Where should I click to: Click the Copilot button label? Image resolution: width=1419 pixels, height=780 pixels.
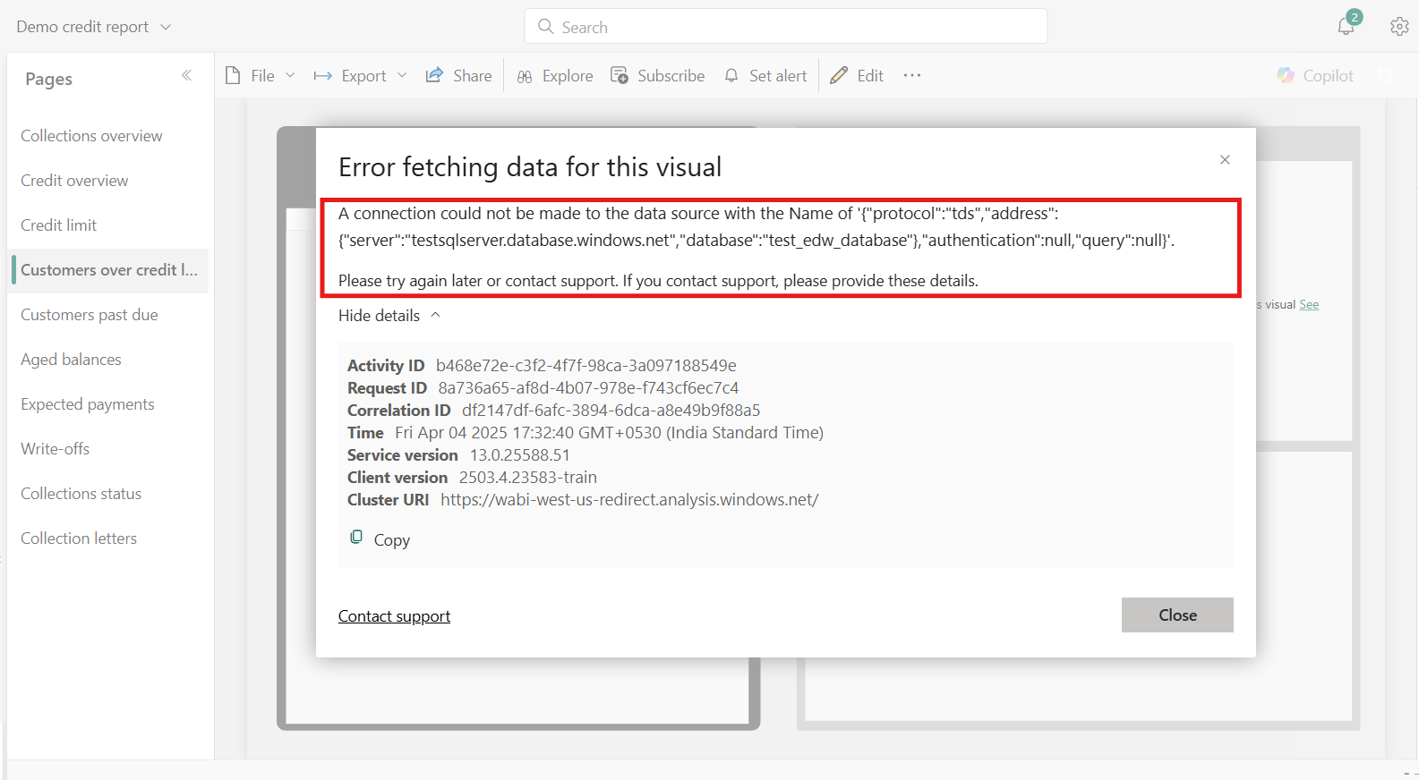(x=1329, y=76)
